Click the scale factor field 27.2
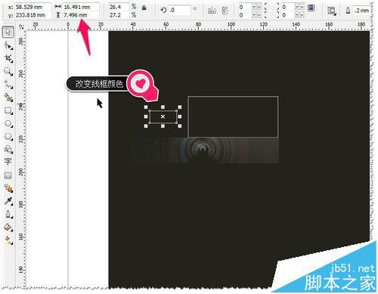This screenshot has width=378, height=294. (x=119, y=15)
